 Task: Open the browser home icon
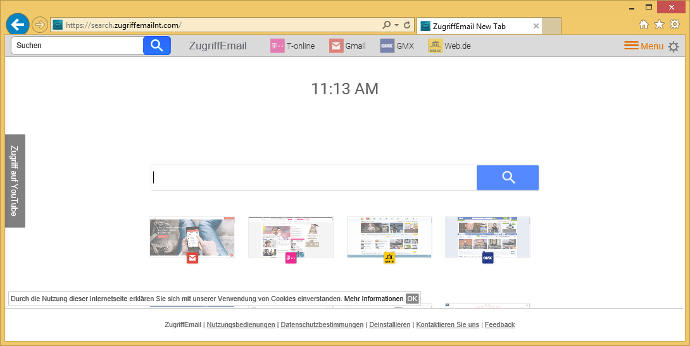tap(644, 25)
